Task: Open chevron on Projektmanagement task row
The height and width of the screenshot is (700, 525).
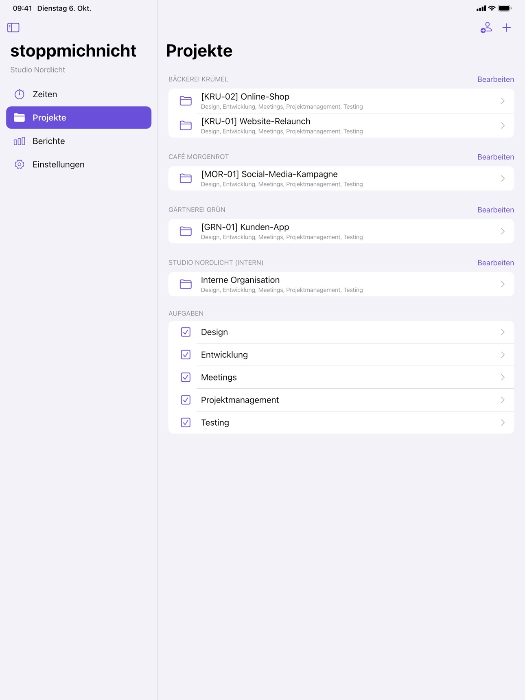Action: coord(503,400)
